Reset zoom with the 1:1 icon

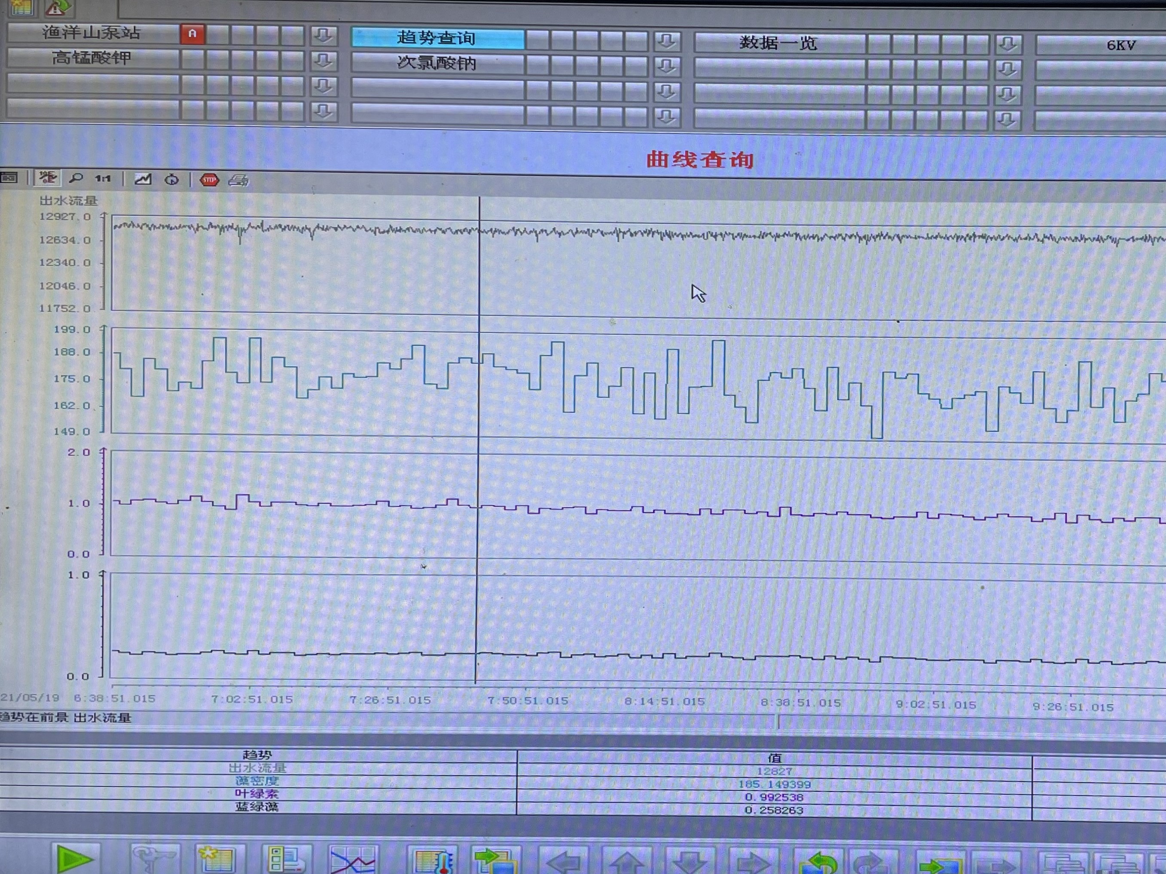(103, 179)
